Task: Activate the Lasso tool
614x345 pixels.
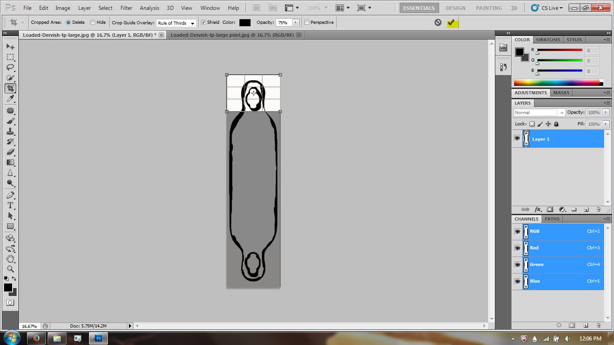Action: (10, 68)
